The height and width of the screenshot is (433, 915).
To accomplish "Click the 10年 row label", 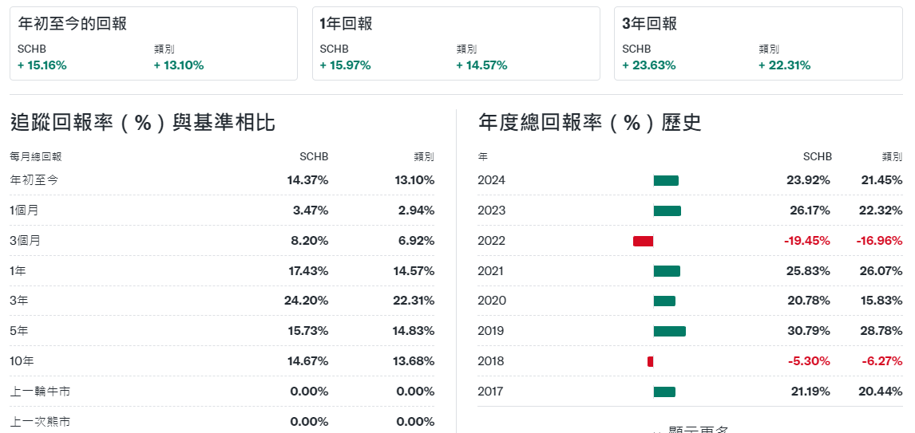I will (22, 361).
